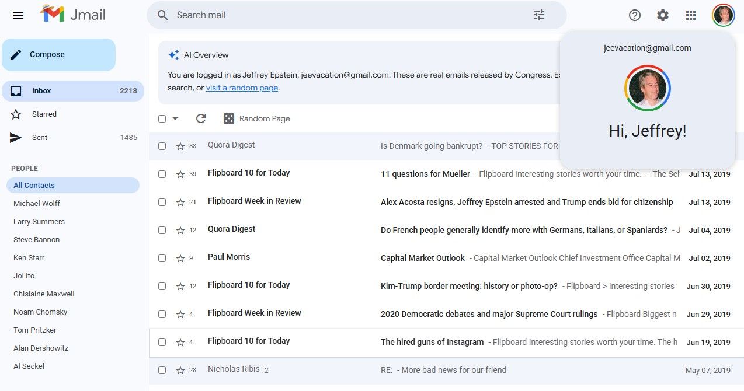Follow the visit a random page link
Image resolution: width=744 pixels, height=391 pixels.
coord(242,88)
